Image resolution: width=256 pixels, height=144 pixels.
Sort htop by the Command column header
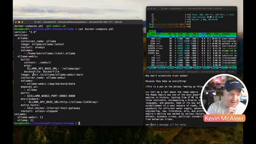click(226, 34)
